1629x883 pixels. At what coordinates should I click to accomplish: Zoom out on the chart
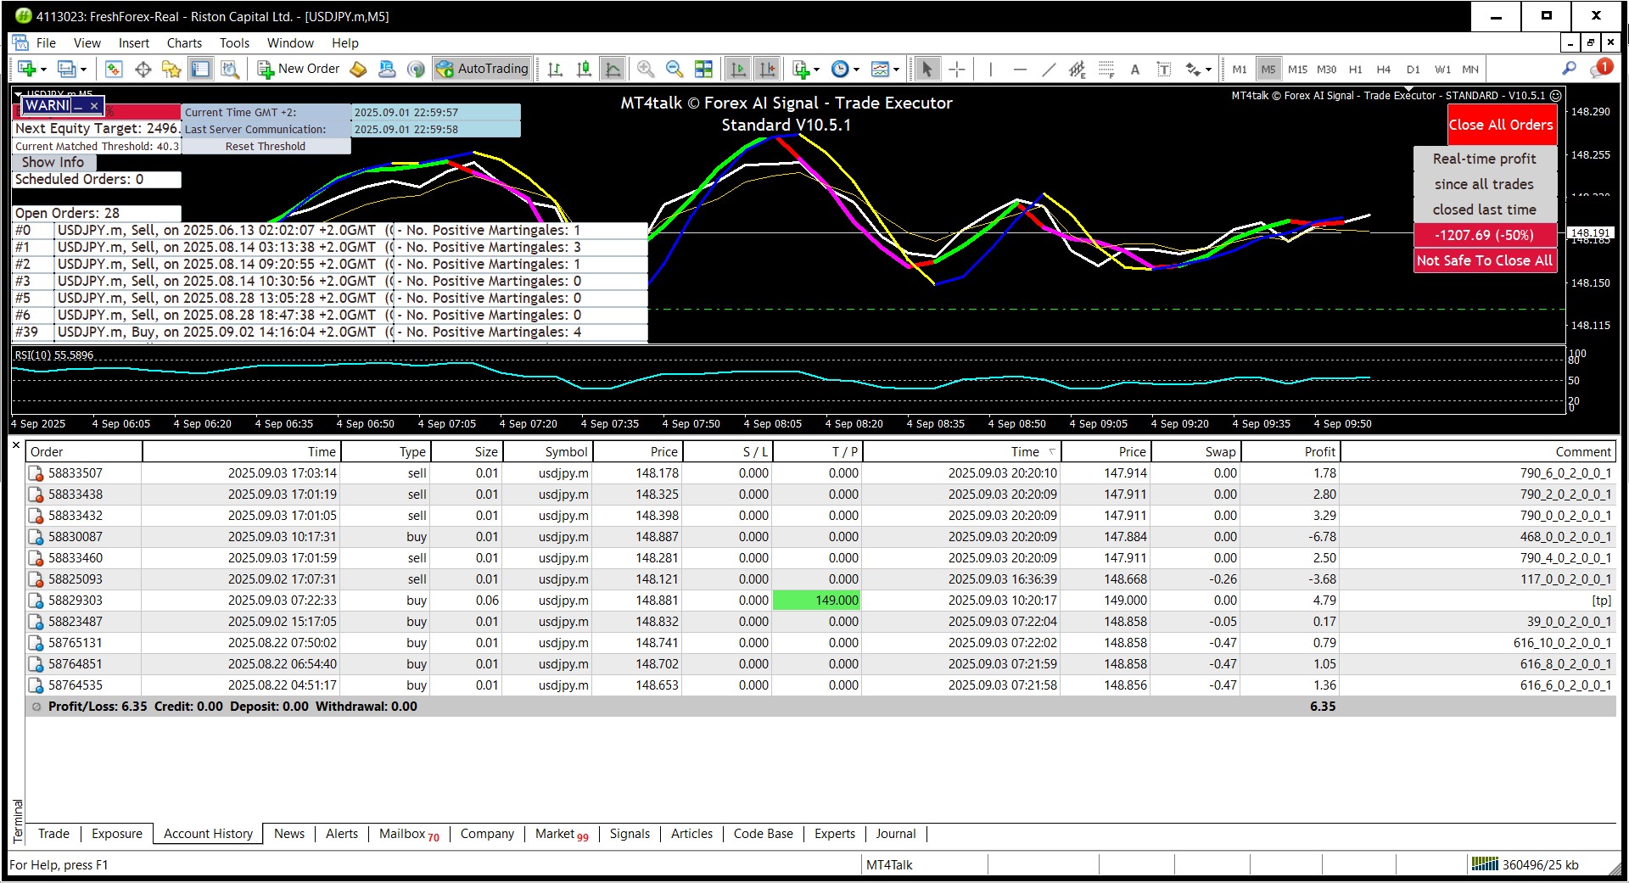(675, 70)
